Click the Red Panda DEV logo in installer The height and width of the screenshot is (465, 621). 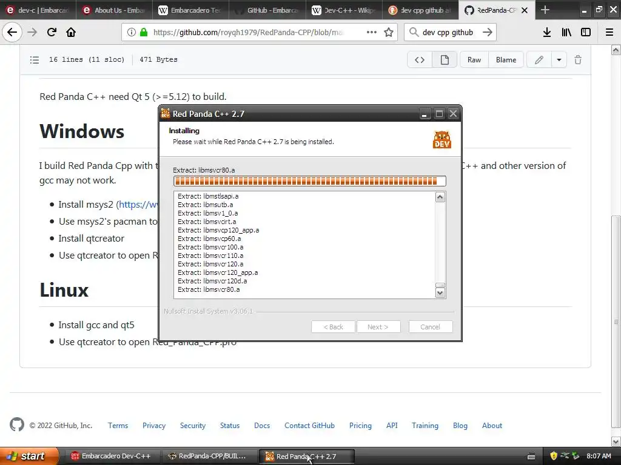442,140
